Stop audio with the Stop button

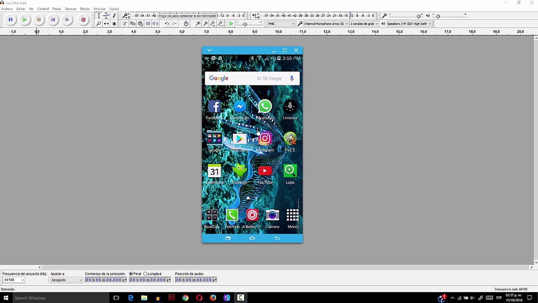pyautogui.click(x=39, y=20)
